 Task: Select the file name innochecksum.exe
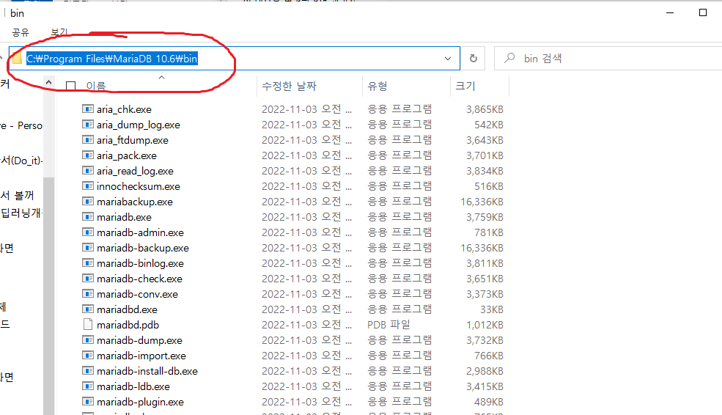pyautogui.click(x=138, y=186)
